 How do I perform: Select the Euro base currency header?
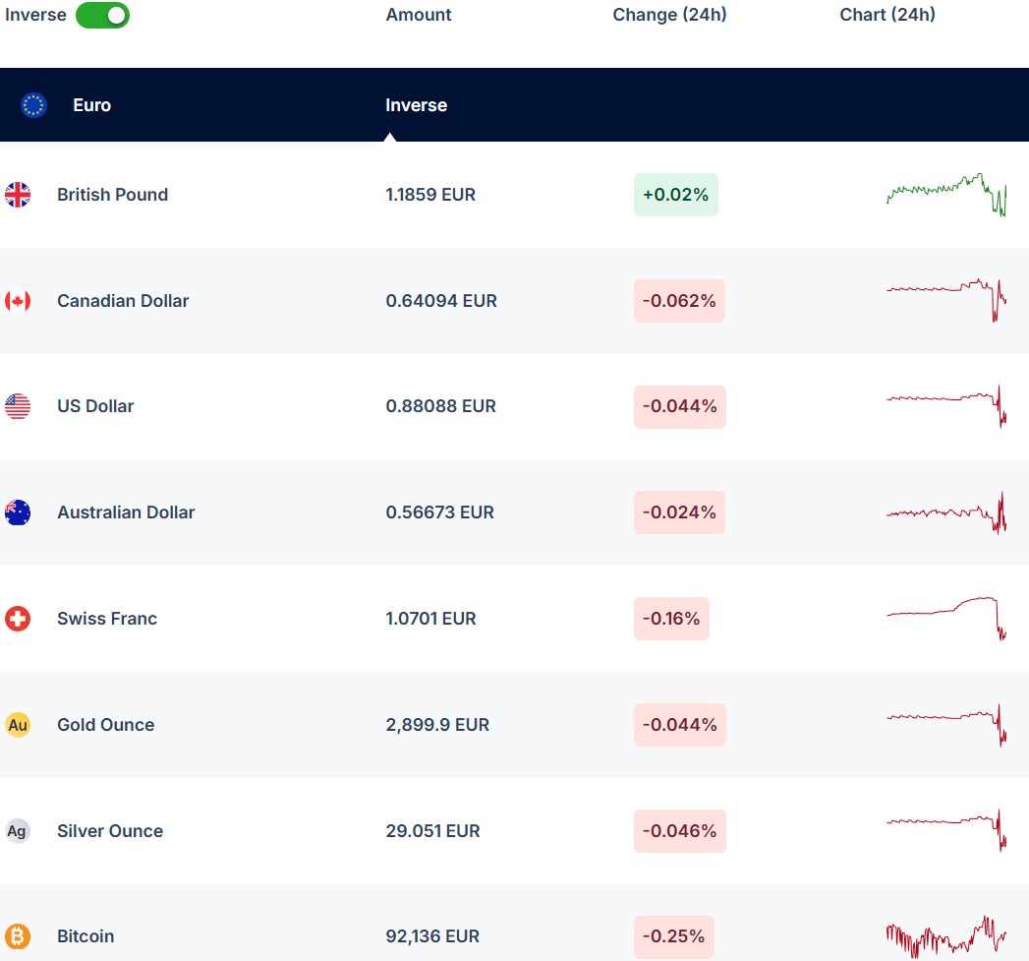[91, 105]
